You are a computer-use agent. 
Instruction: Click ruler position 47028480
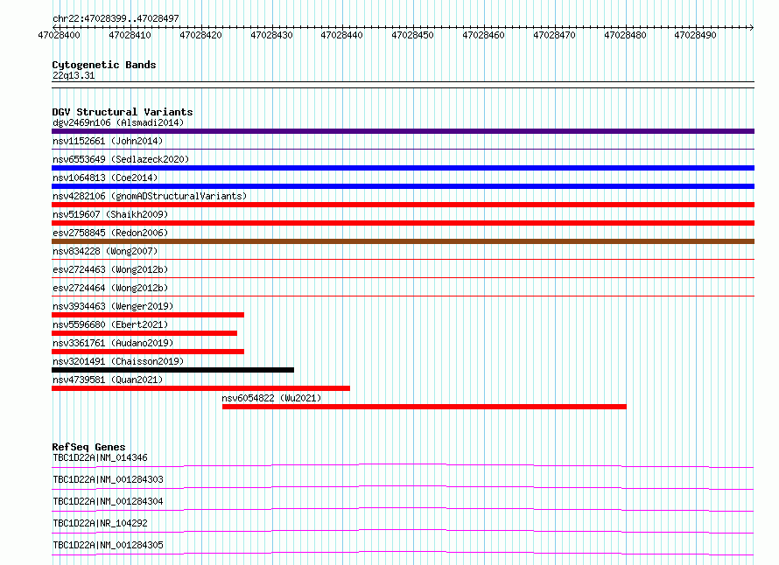point(626,35)
